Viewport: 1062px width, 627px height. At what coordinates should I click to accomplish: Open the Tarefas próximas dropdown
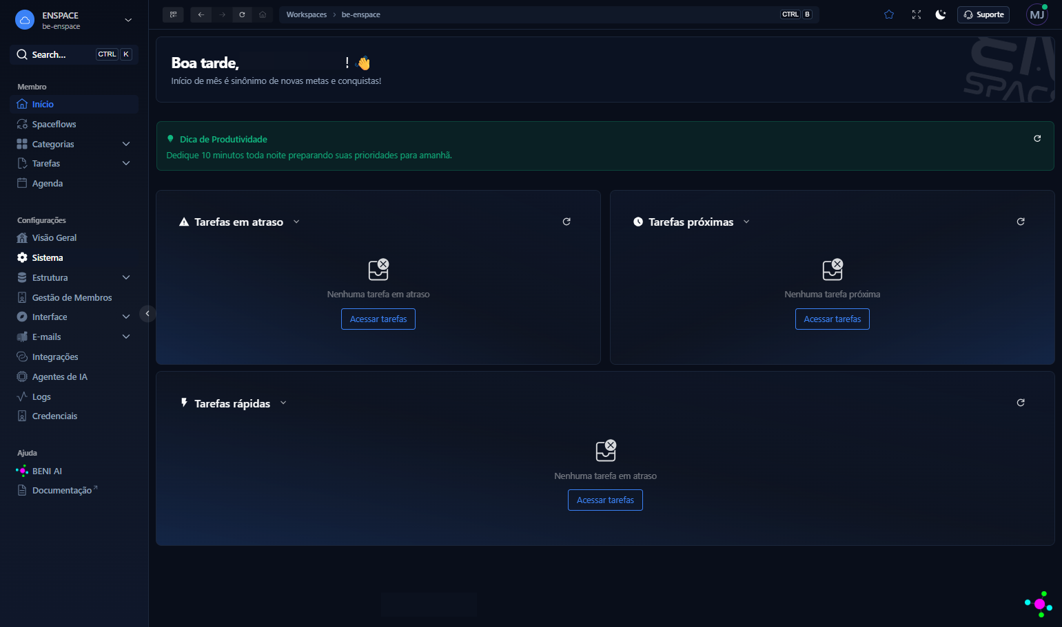746,222
